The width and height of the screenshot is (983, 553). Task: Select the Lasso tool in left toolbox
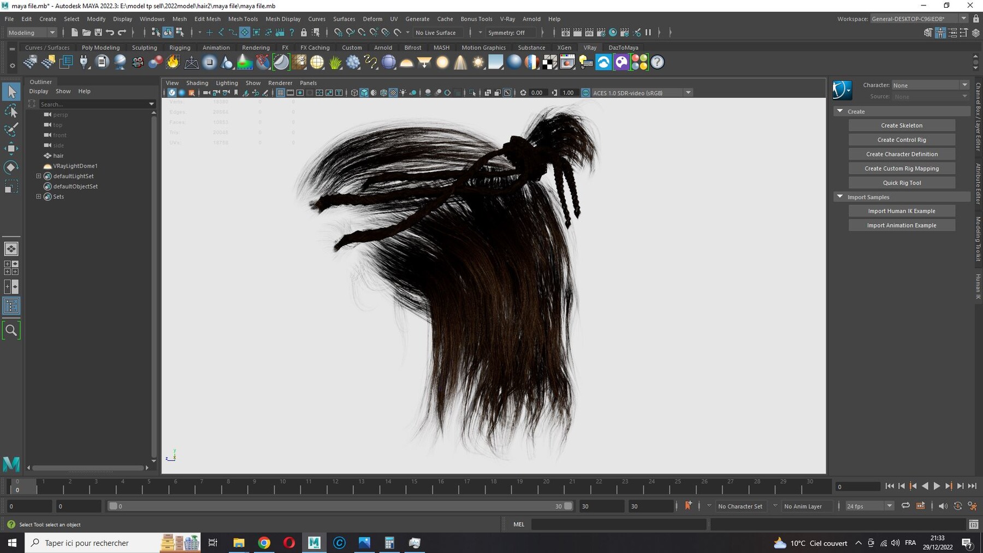[11, 111]
